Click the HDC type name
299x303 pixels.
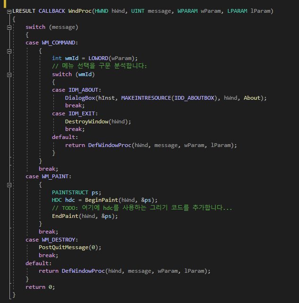point(57,200)
